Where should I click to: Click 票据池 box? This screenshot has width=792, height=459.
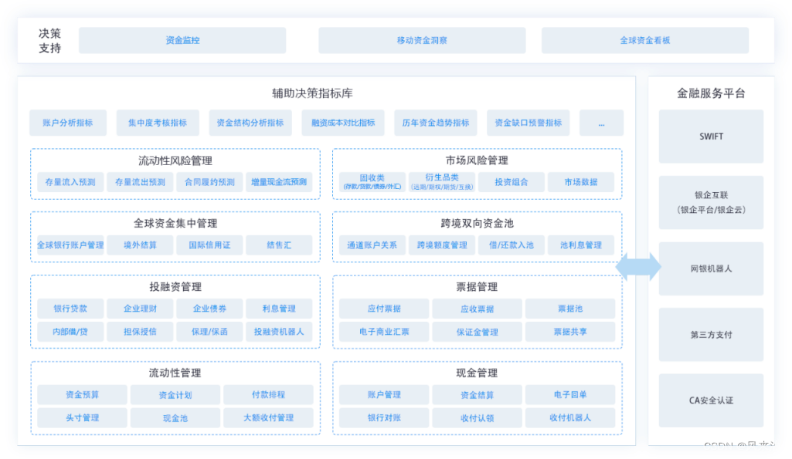570,309
